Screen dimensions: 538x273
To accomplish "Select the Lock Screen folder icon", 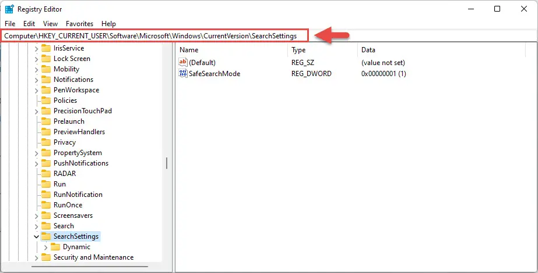I will point(46,59).
